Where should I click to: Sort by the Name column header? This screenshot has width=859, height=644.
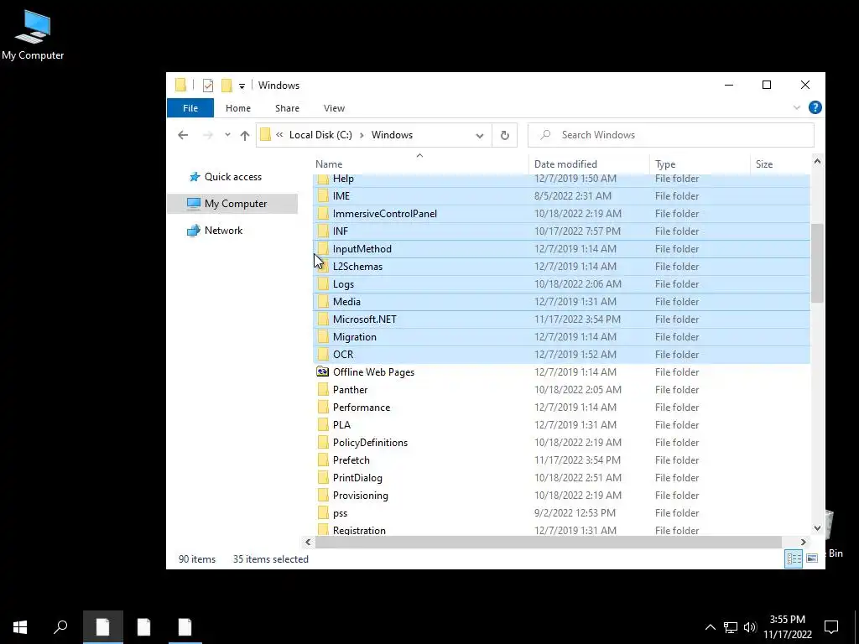329,164
